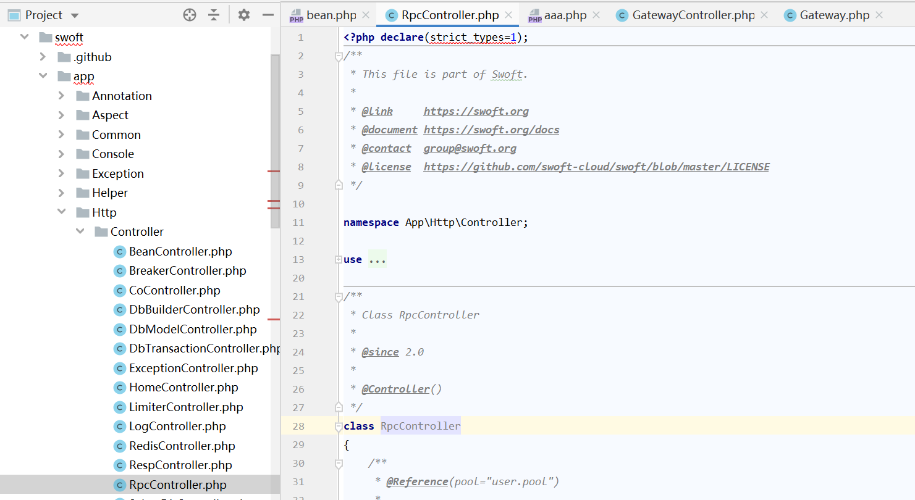The width and height of the screenshot is (915, 500).
Task: Open DbBuilderController.php from the tree
Action: [194, 309]
